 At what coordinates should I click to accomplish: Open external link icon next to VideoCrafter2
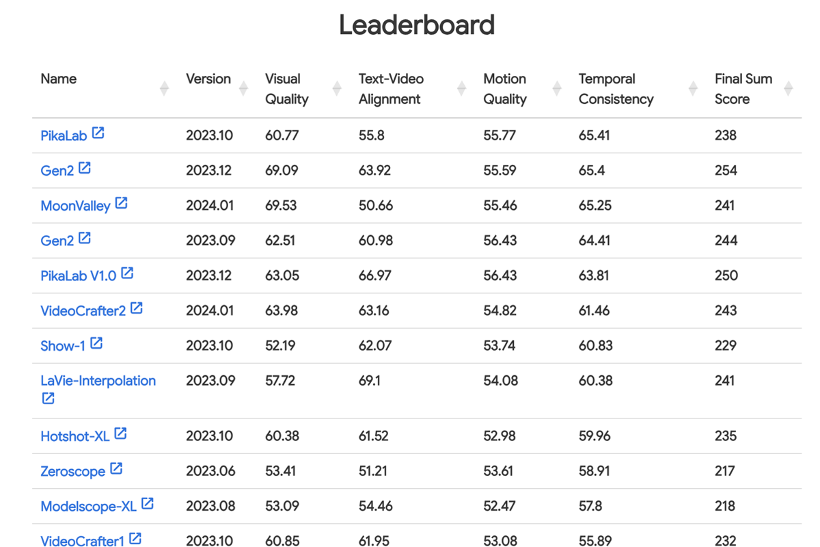pyautogui.click(x=137, y=308)
